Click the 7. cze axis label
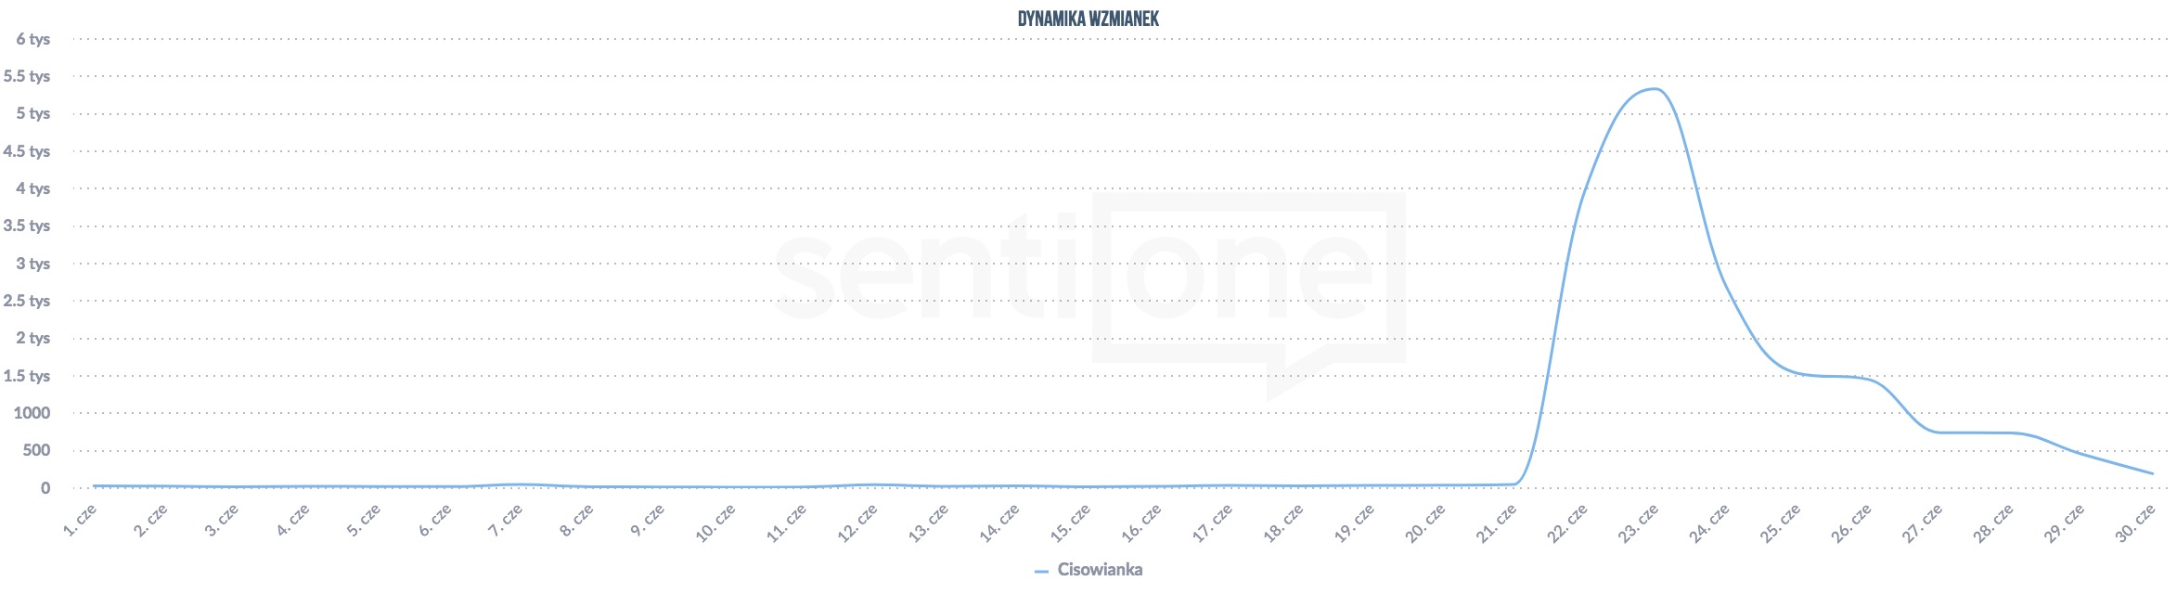 (x=507, y=521)
